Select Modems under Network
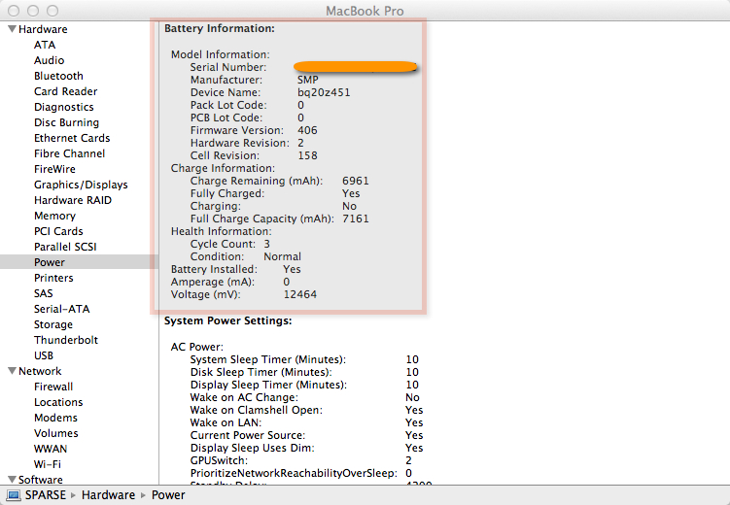This screenshot has width=730, height=505. click(55, 418)
